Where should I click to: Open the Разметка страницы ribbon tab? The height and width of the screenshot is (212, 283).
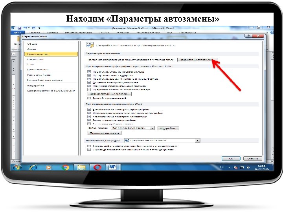coord(78,33)
